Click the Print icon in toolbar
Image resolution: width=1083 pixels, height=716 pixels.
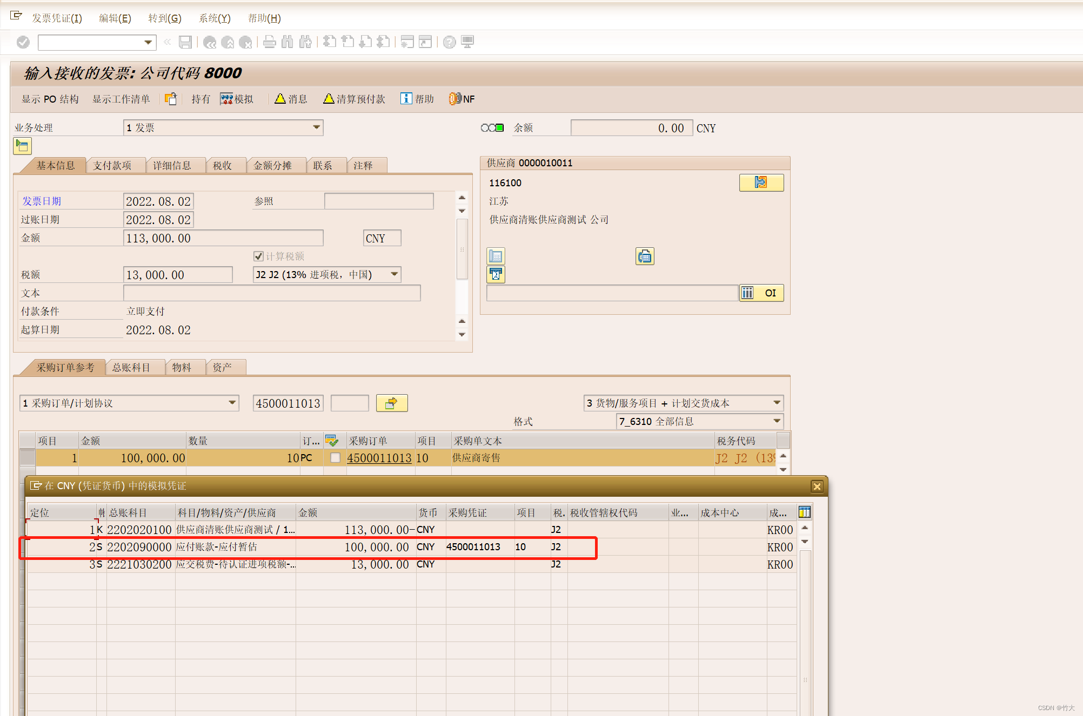pos(269,42)
